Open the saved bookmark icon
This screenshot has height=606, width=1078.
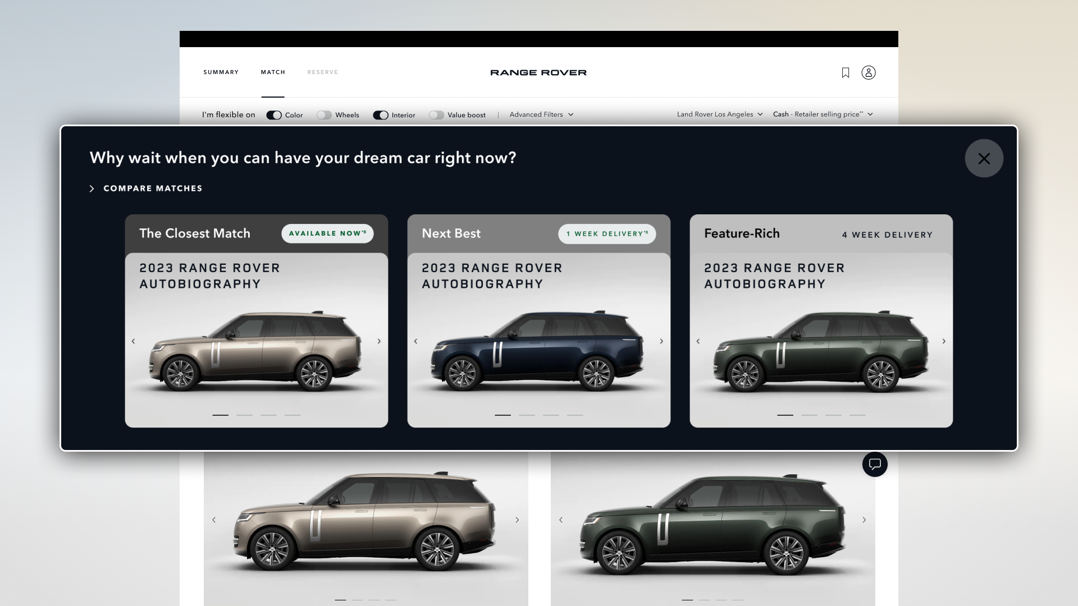[x=845, y=72]
